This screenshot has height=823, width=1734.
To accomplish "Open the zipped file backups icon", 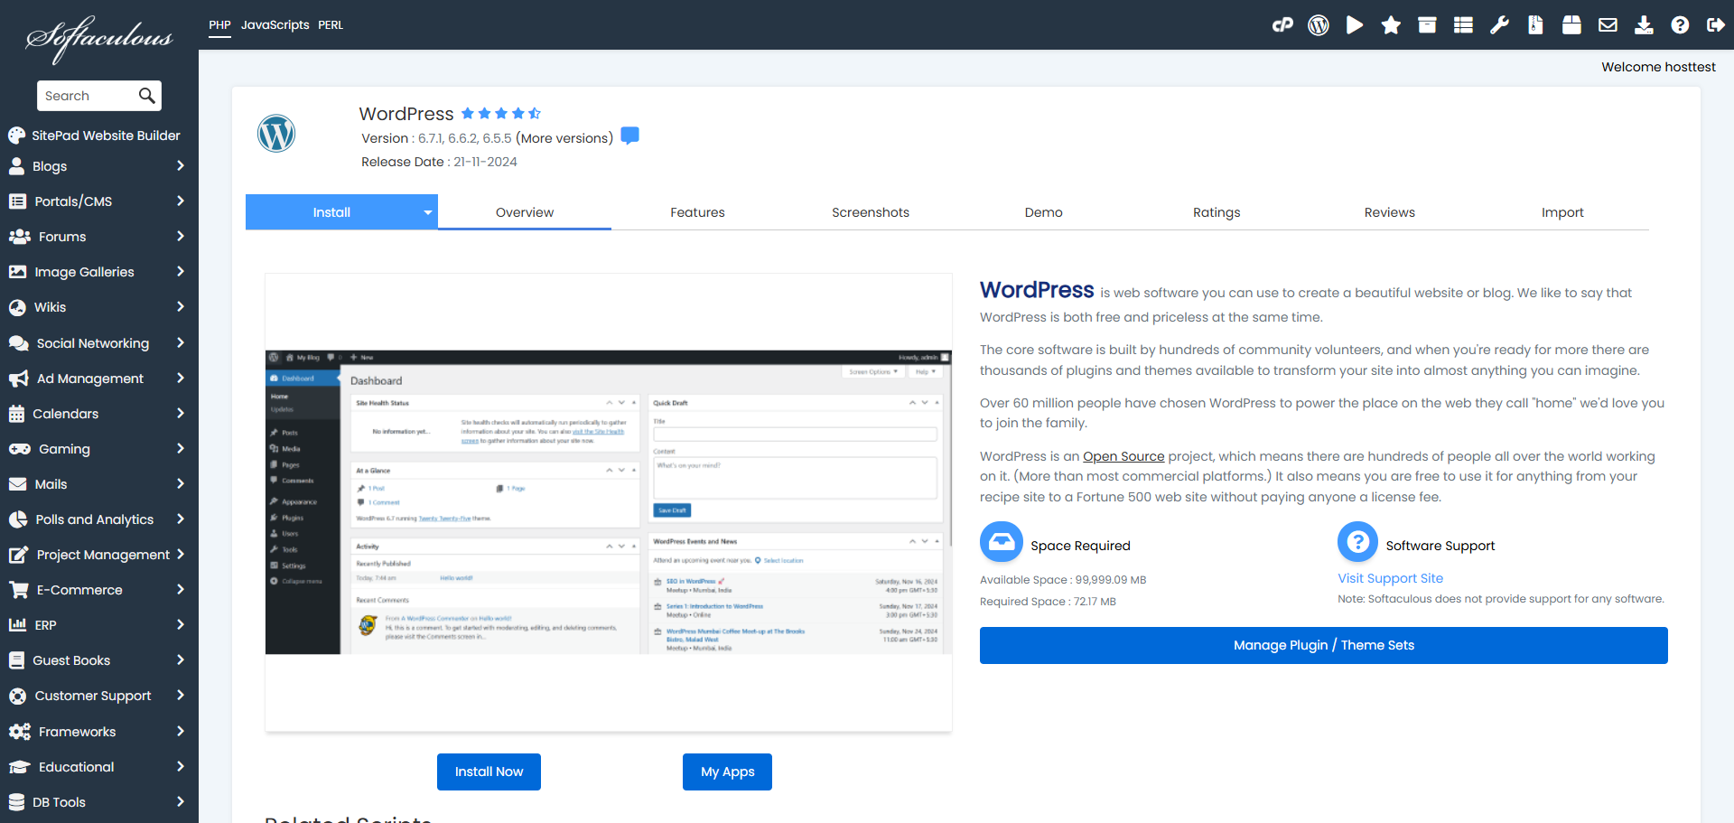I will (x=1535, y=25).
